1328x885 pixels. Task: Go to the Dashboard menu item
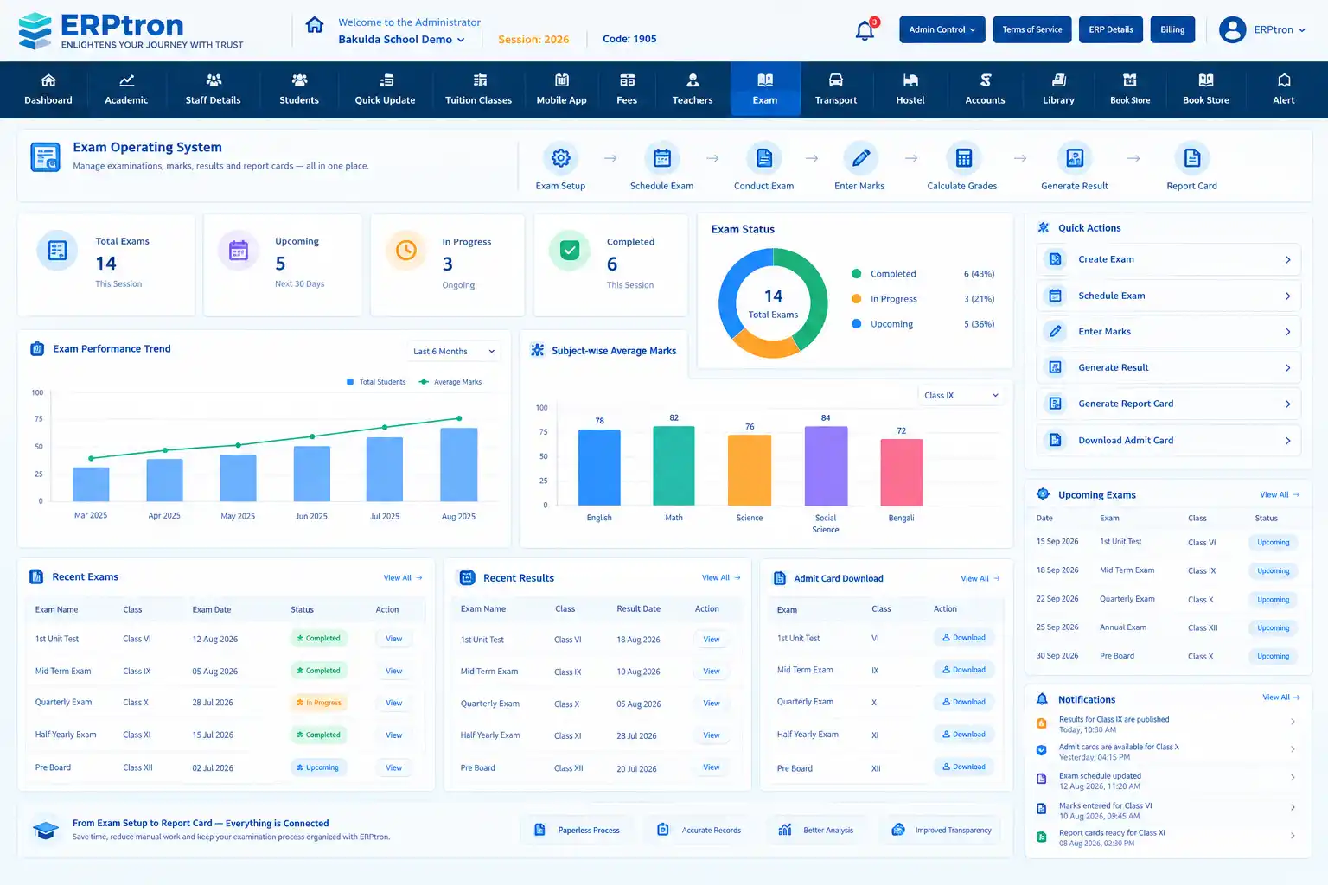(x=48, y=90)
